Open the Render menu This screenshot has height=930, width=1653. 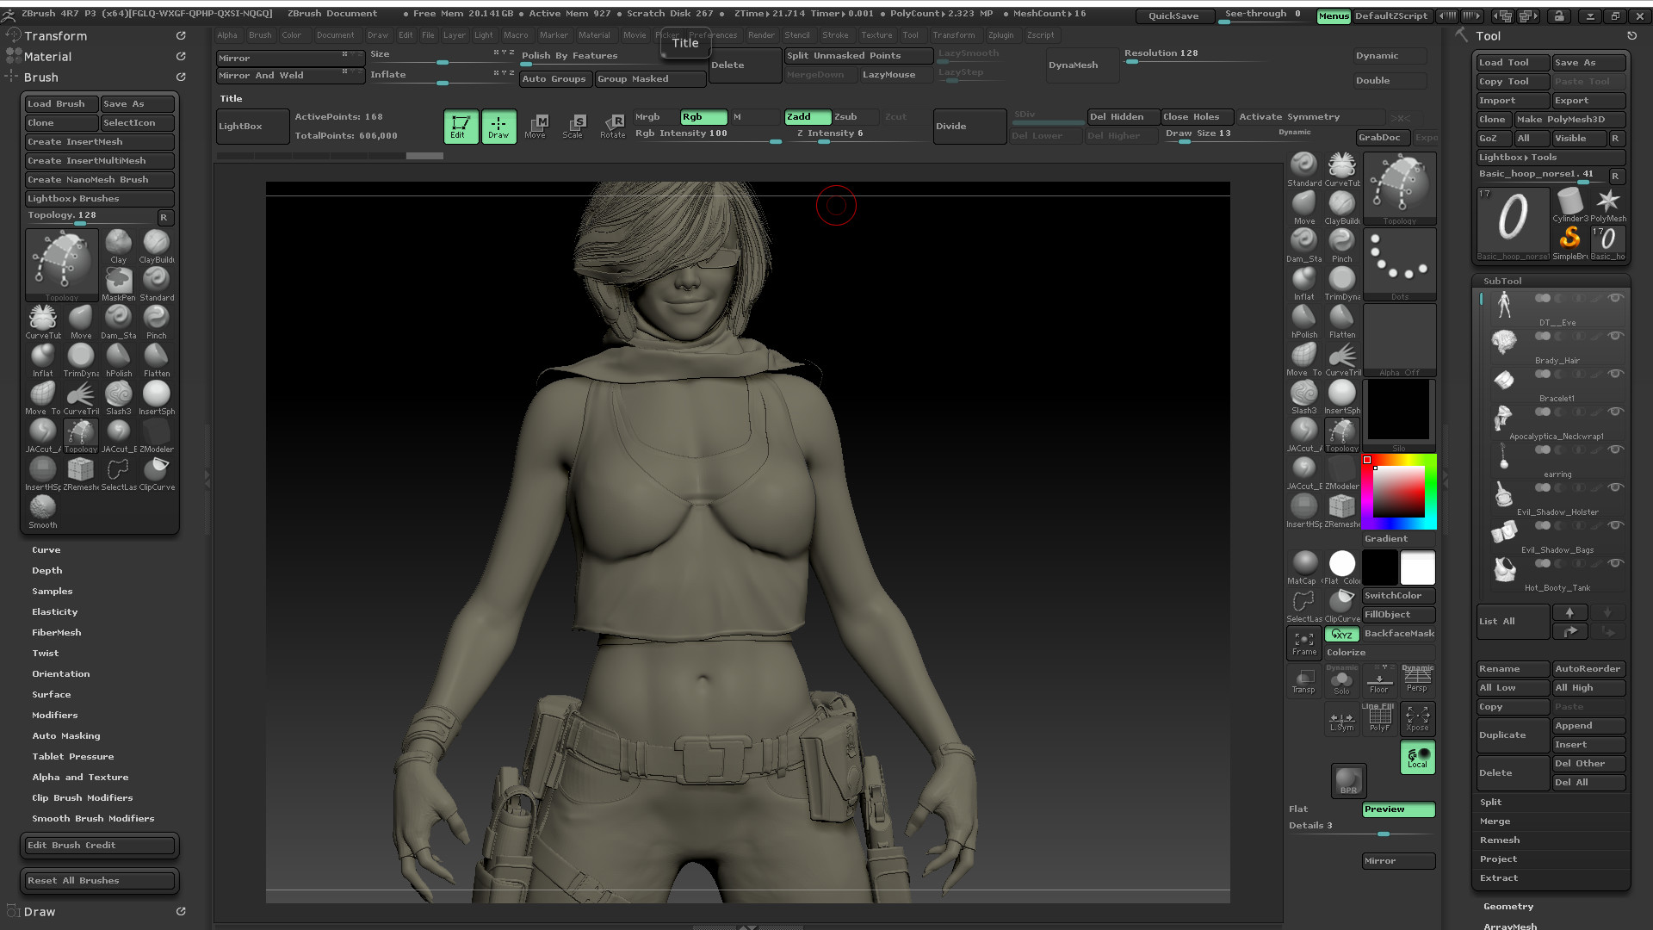(x=761, y=35)
